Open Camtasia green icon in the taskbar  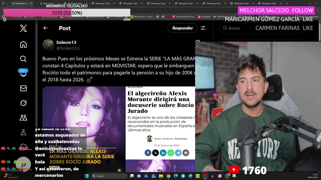click(x=198, y=176)
